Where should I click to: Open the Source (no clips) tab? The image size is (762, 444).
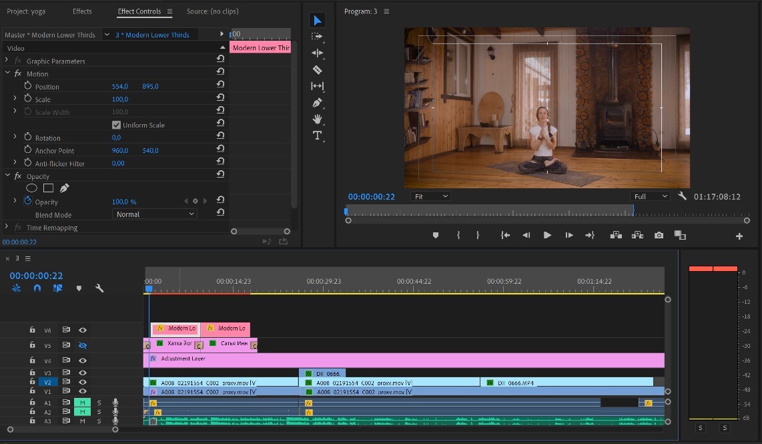[x=212, y=11]
